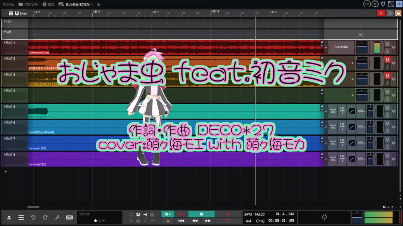Screen dimensions: 403x226
Task: Open the EQ curve plugin on トラック 7
Action: click(x=352, y=143)
